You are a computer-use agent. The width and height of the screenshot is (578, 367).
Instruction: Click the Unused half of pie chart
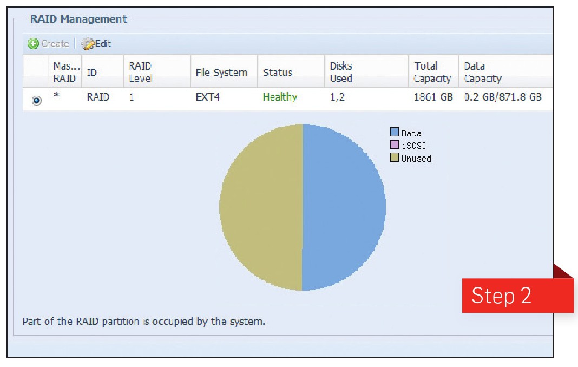[261, 207]
